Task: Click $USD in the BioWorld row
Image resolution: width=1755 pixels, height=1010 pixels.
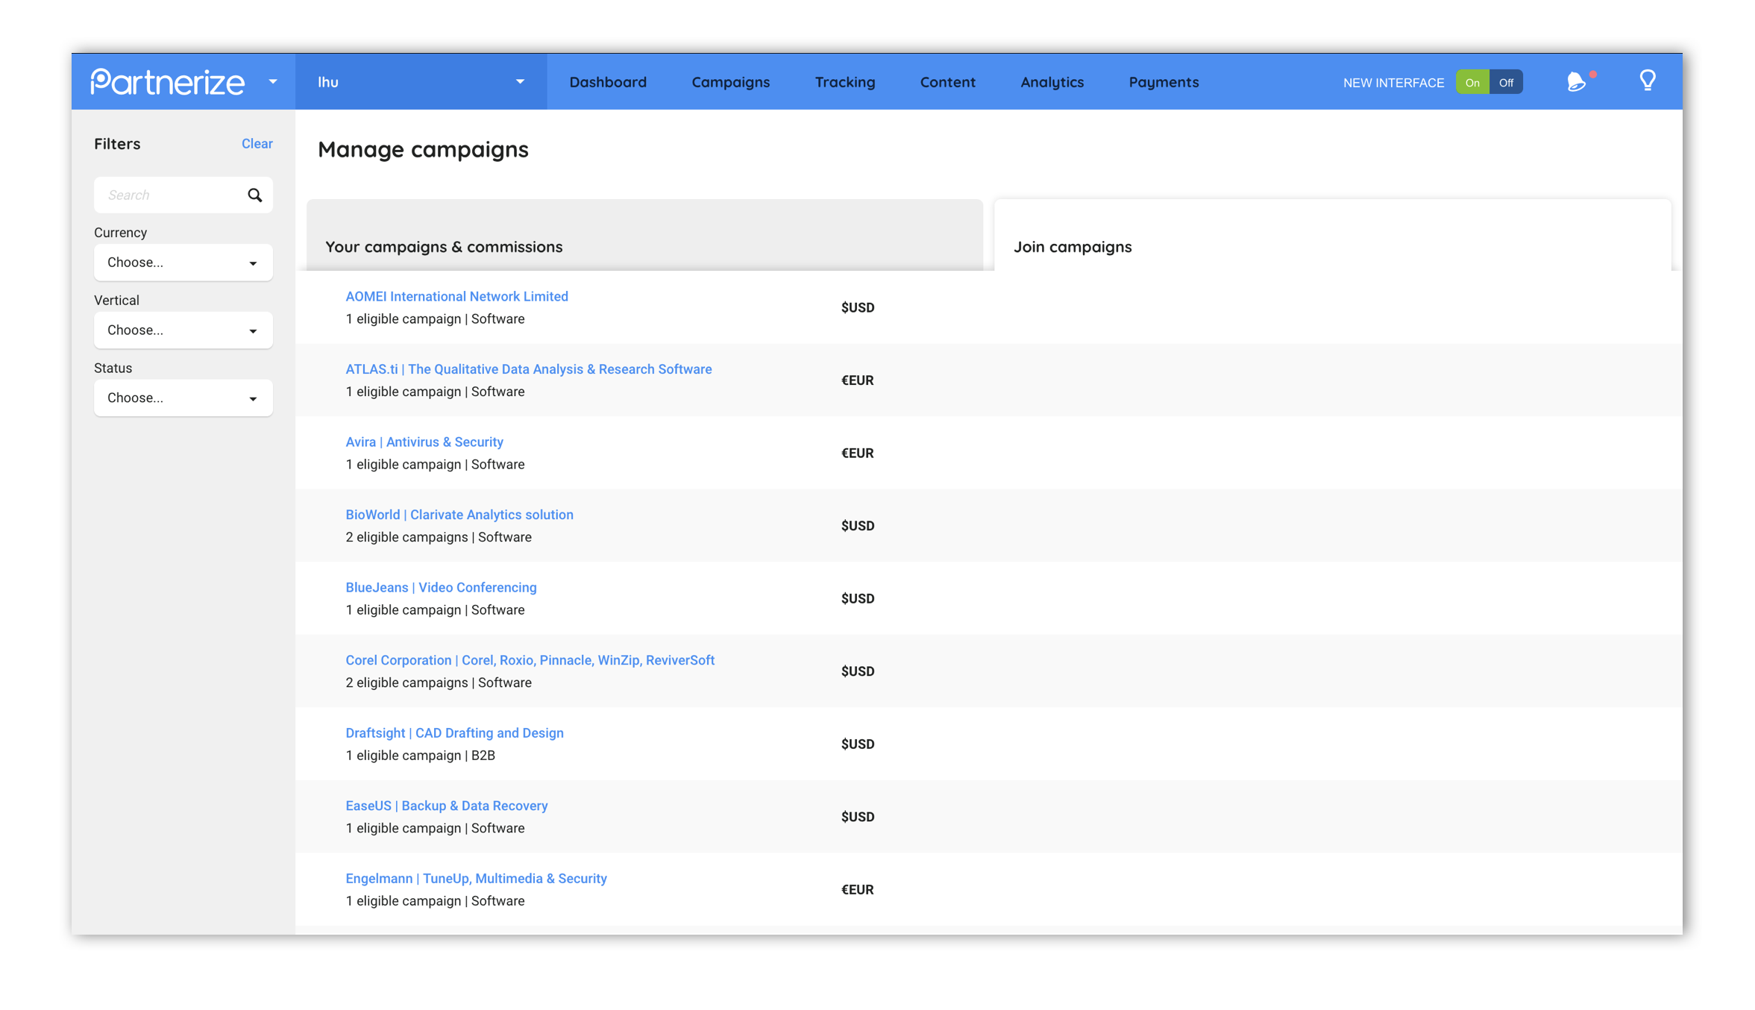Action: click(857, 526)
